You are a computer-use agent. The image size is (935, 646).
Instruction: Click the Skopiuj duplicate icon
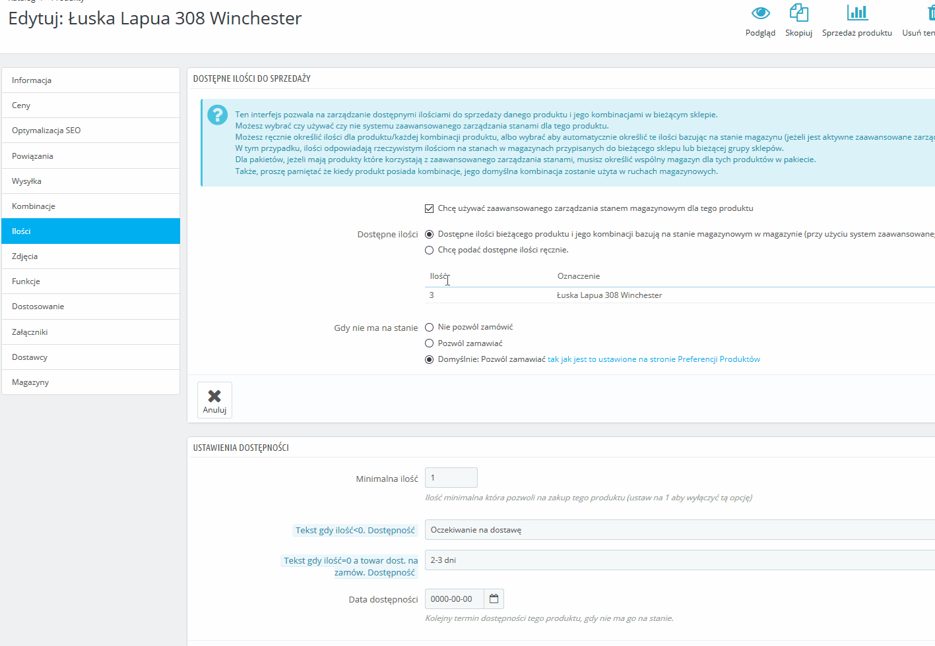point(798,13)
